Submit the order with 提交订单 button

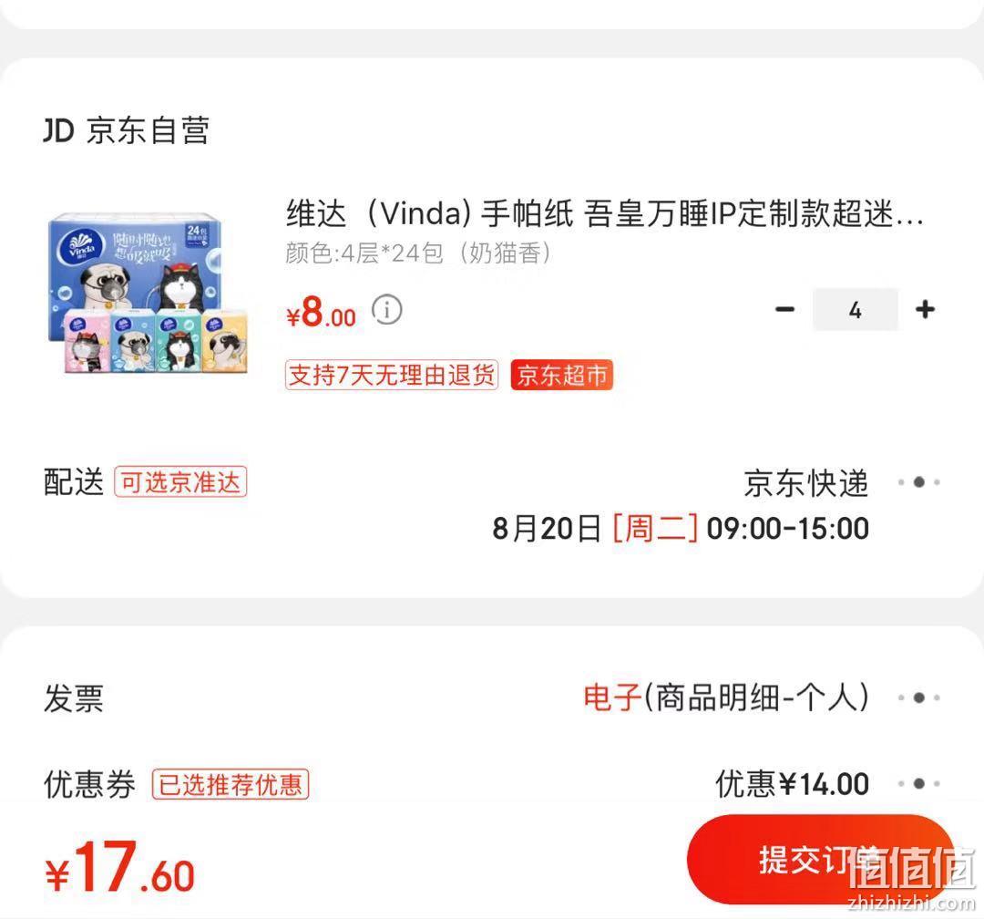(x=821, y=860)
